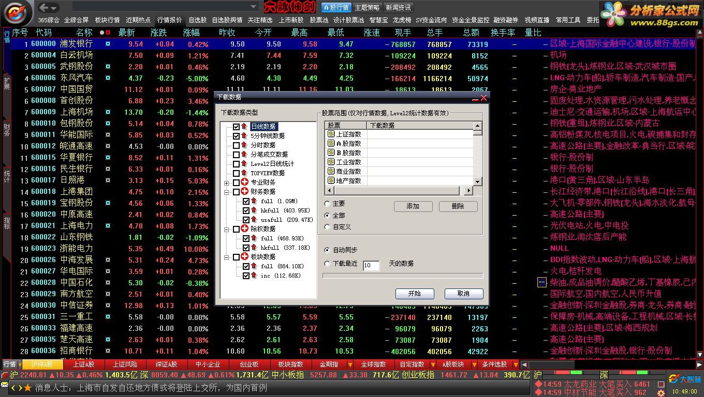Choose the 下载最近 radio option
704x397 pixels.
click(327, 263)
